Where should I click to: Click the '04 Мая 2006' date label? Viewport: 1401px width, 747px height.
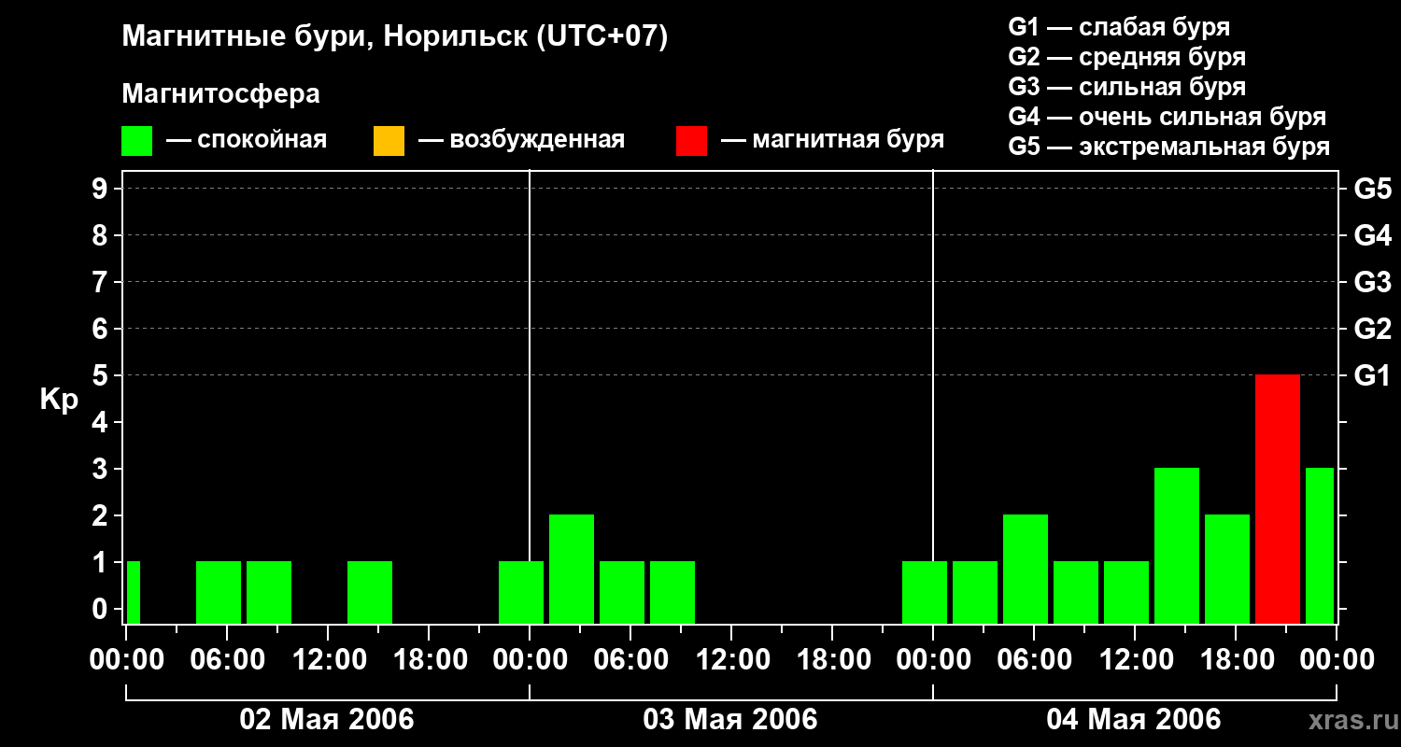[x=1134, y=719]
